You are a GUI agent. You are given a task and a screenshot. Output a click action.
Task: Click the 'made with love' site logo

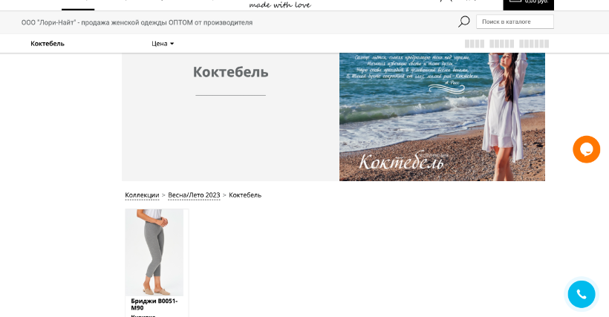click(280, 4)
